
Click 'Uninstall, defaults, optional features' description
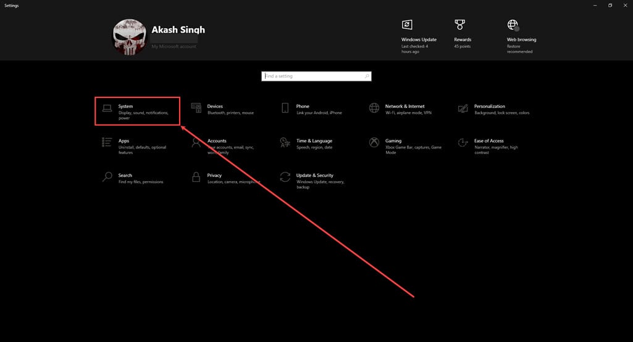(x=142, y=150)
